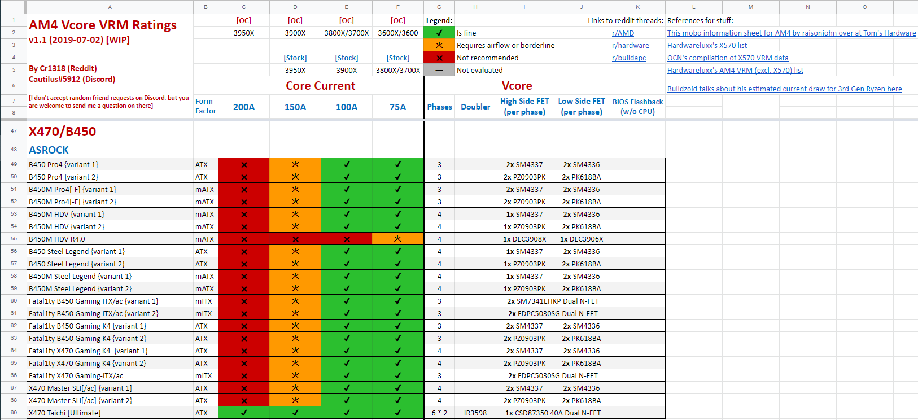The image size is (918, 420).
Task: Click the 75A column label
Action: click(x=397, y=107)
